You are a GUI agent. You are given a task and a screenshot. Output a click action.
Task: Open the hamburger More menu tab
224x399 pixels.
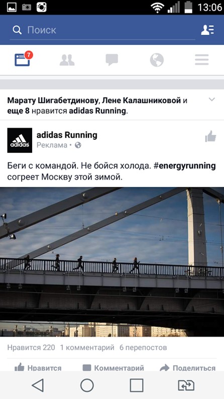(x=202, y=60)
